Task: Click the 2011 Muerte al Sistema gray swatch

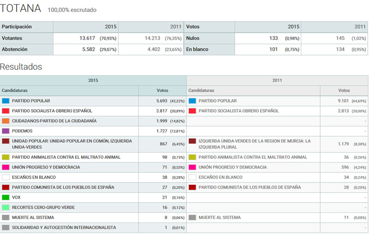Action: click(x=192, y=217)
